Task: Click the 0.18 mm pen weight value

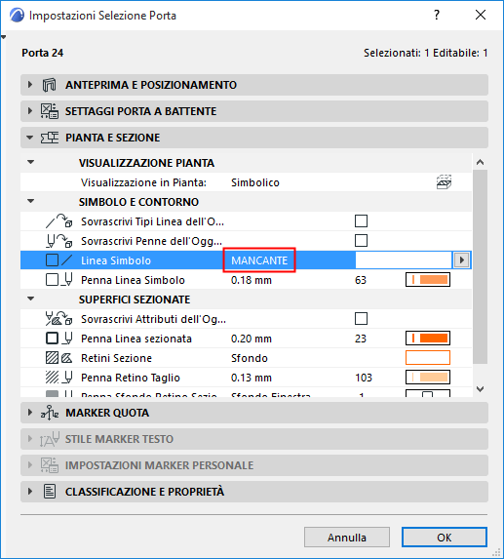Action: (x=252, y=280)
